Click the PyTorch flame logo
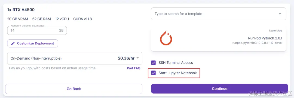This screenshot has width=294, height=98. pyautogui.click(x=166, y=38)
